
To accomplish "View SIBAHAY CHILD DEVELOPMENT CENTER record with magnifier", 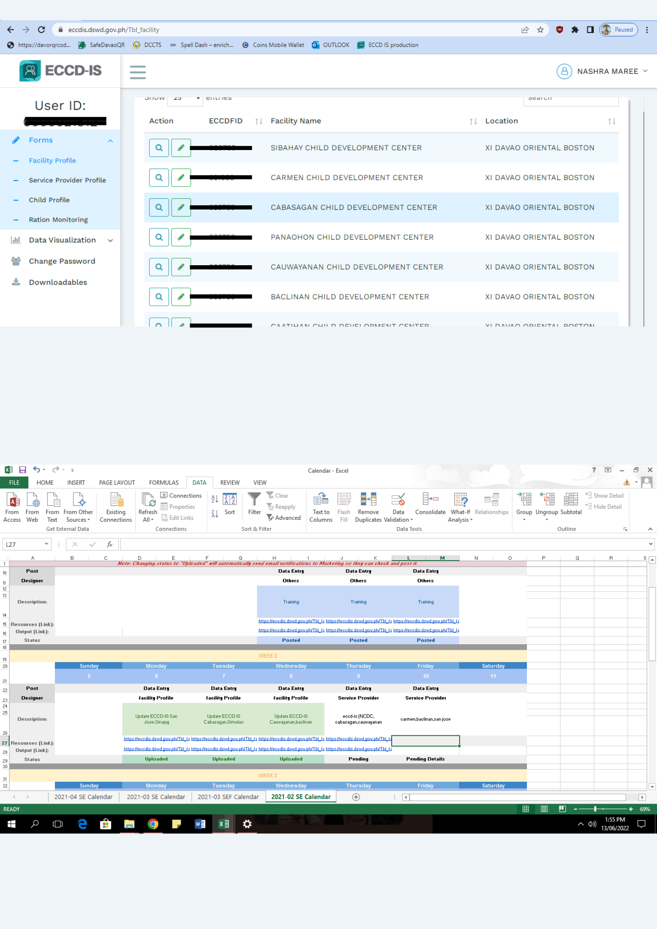I will click(159, 148).
